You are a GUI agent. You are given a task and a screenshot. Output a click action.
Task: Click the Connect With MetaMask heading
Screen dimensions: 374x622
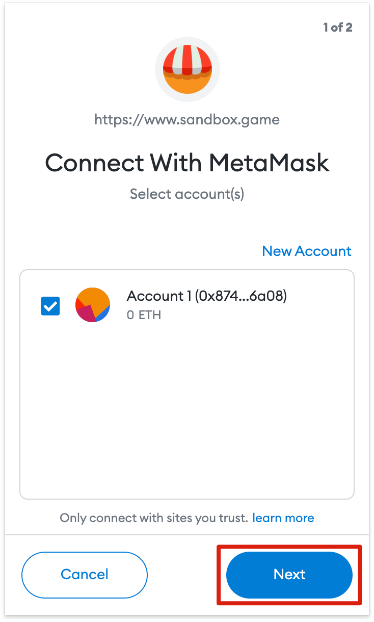[187, 163]
